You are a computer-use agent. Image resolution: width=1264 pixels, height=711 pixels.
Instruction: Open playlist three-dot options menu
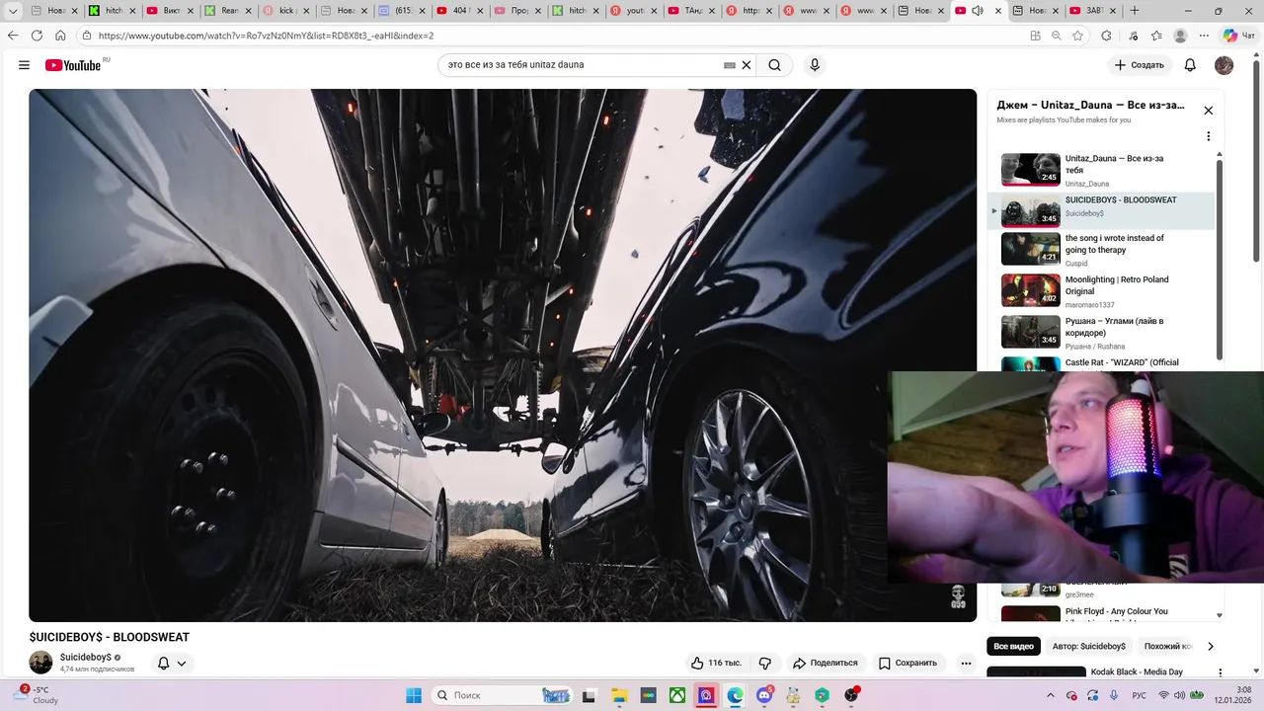(x=1208, y=136)
